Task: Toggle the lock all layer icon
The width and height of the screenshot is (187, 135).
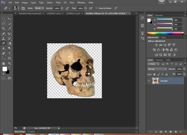Action: [x=166, y=74]
